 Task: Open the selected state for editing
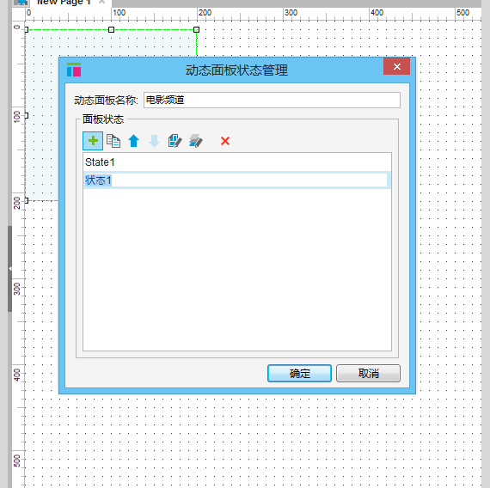click(x=175, y=141)
